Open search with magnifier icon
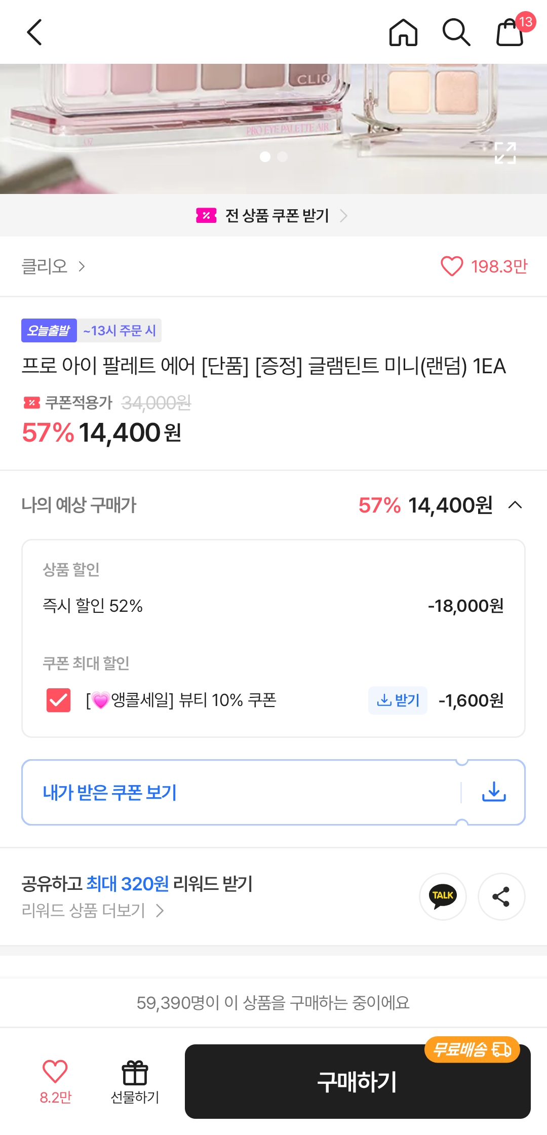This screenshot has width=547, height=1135. [x=456, y=32]
